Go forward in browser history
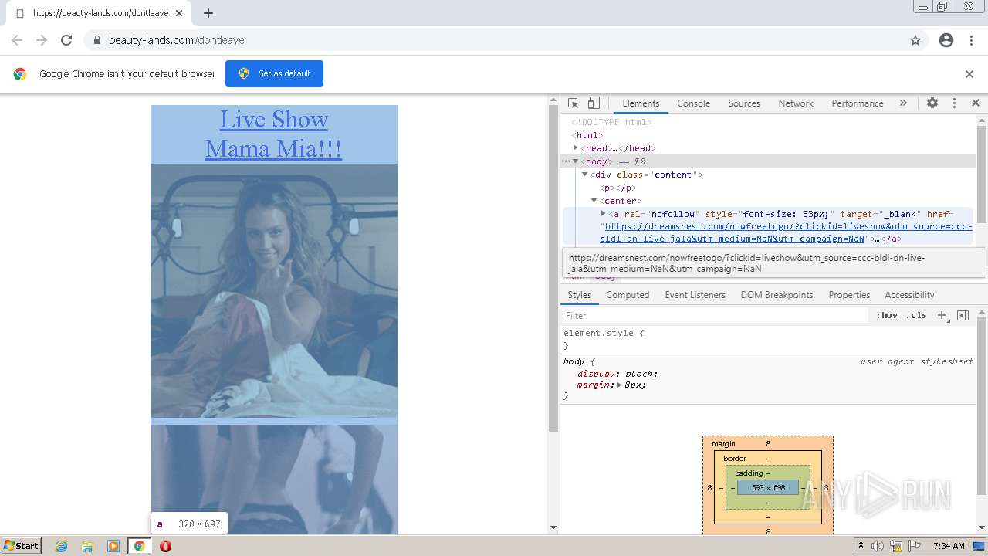This screenshot has width=988, height=556. [x=42, y=40]
